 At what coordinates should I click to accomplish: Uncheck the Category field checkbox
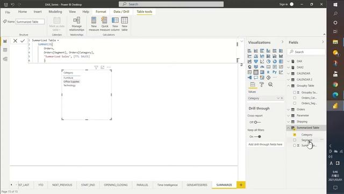pos(295,135)
